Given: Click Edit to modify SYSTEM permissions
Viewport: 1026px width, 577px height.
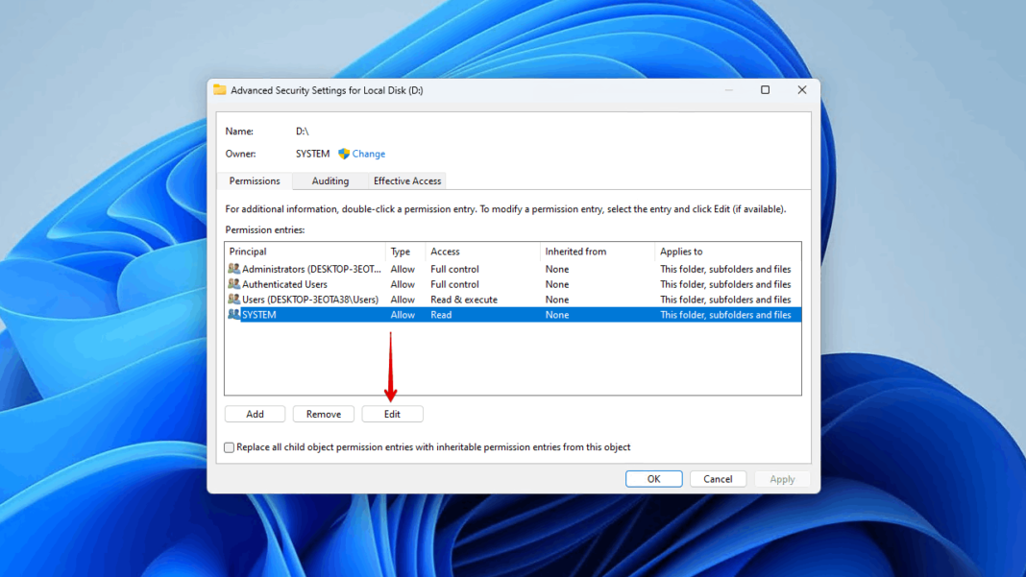Looking at the screenshot, I should tap(392, 413).
